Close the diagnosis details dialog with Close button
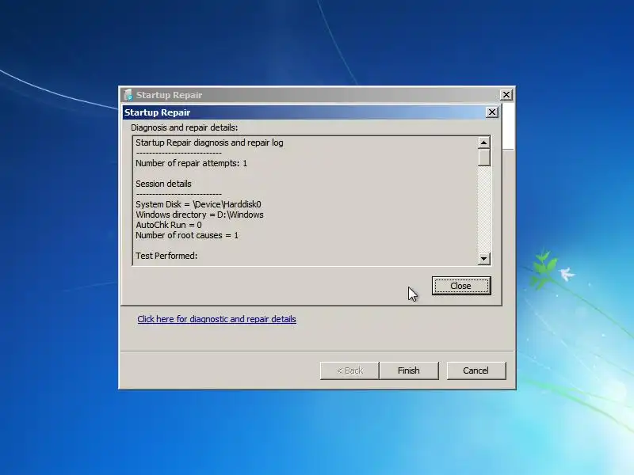 click(461, 286)
